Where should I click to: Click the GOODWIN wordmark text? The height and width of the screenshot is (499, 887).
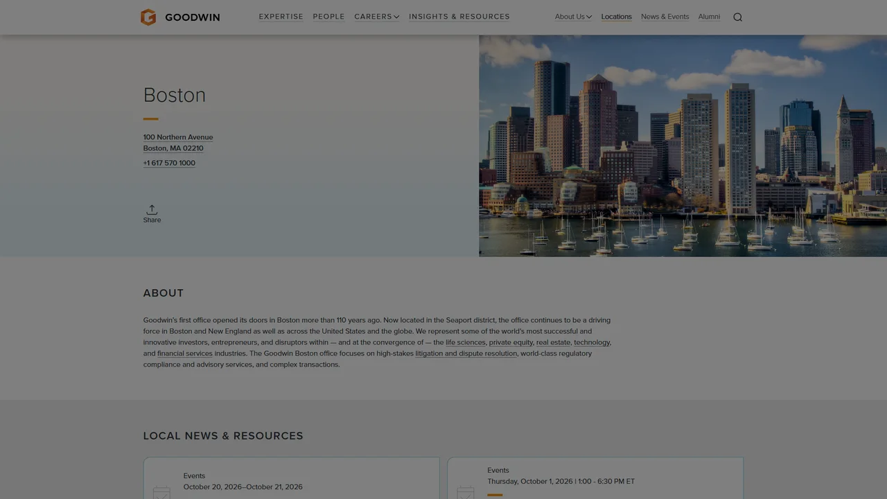pyautogui.click(x=193, y=17)
